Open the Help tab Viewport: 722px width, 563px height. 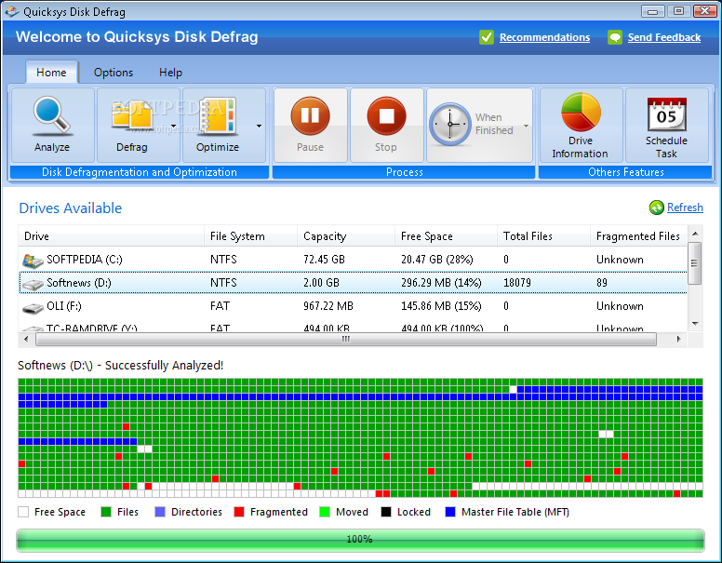(170, 73)
